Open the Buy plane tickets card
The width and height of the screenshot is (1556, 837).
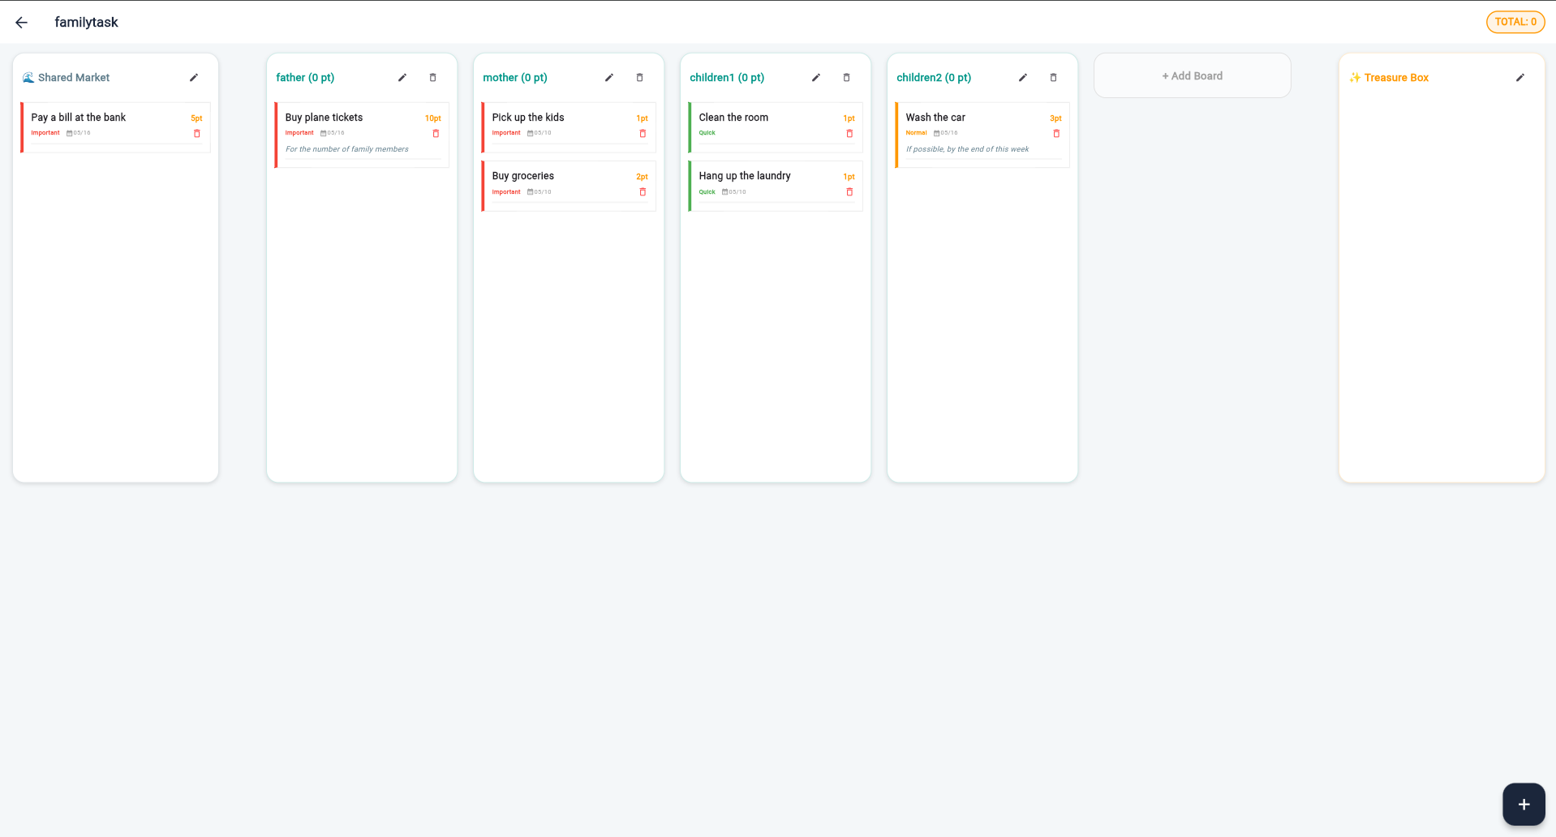tap(362, 135)
